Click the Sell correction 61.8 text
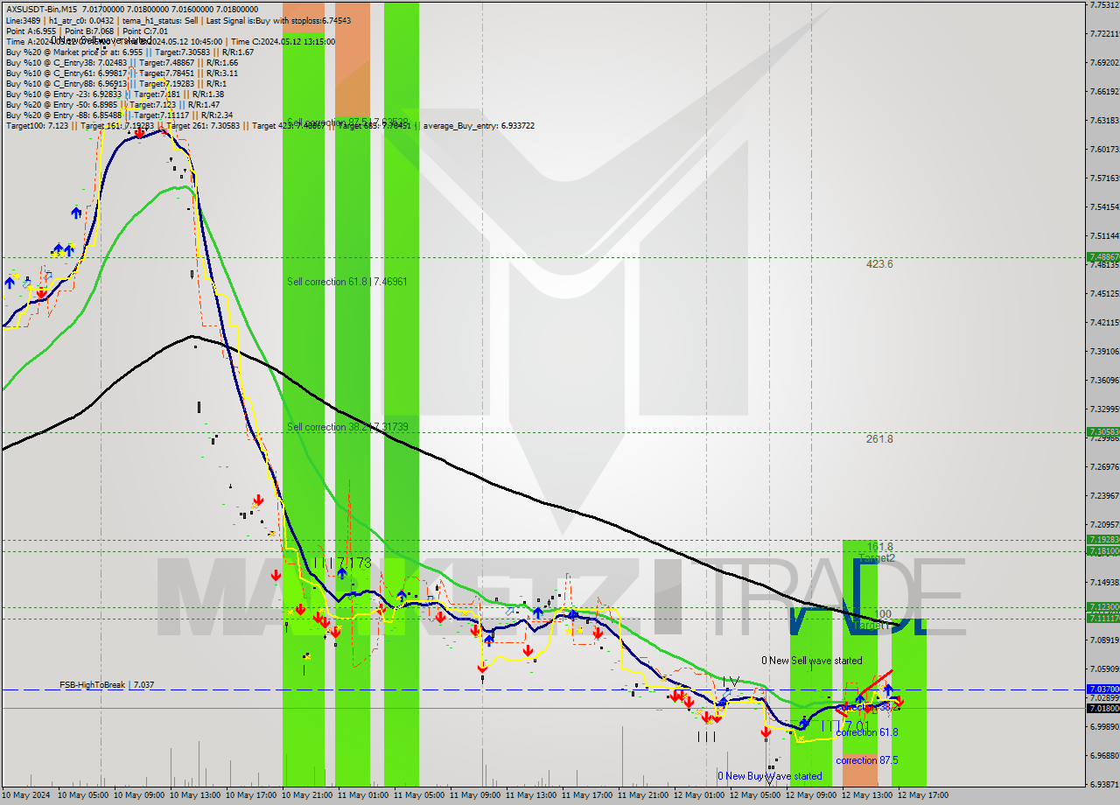 (x=346, y=282)
